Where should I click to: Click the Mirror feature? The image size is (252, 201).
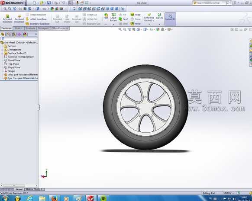click(136, 24)
